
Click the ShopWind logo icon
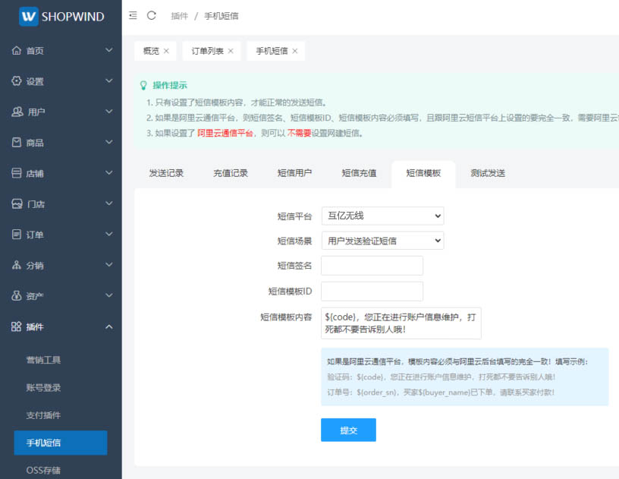pyautogui.click(x=29, y=16)
